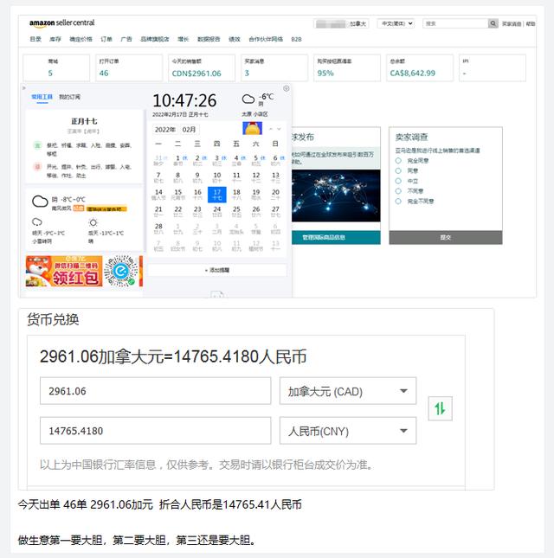Click the 提交 submit button
The width and height of the screenshot is (554, 558).
[446, 237]
